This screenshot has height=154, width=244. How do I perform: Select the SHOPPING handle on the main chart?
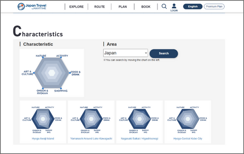point(61,88)
